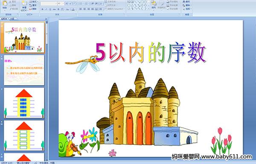Select slide 1 thumbnail with castle title
Image resolution: width=256 pixels, height=164 pixels.
pyautogui.click(x=24, y=37)
